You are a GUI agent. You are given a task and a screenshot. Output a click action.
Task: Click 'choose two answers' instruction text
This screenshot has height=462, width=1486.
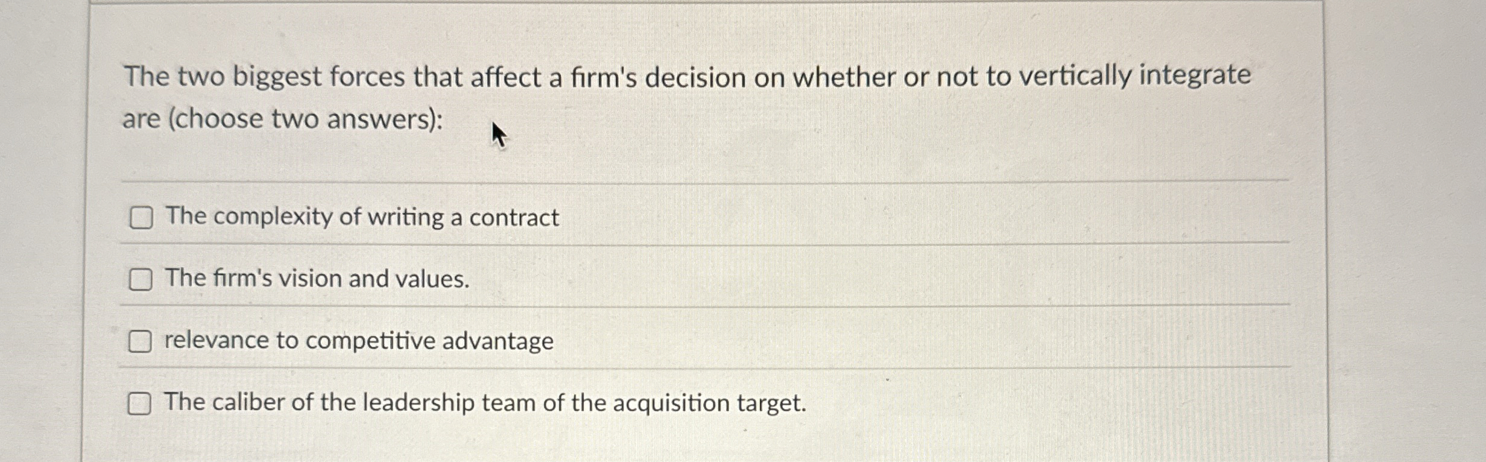coord(282,120)
